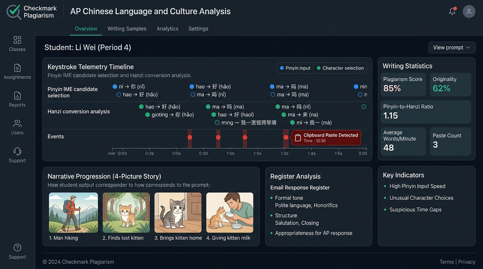Click the Paste Count 3 card
The image size is (483, 269).
coord(450,141)
